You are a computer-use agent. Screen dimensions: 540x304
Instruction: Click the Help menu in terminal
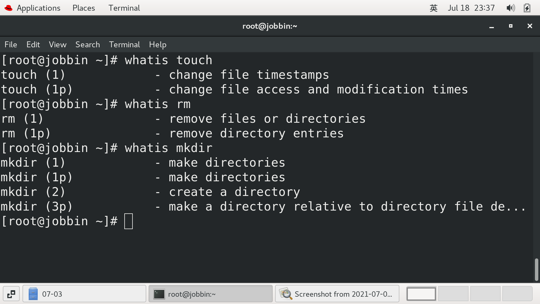click(x=157, y=44)
